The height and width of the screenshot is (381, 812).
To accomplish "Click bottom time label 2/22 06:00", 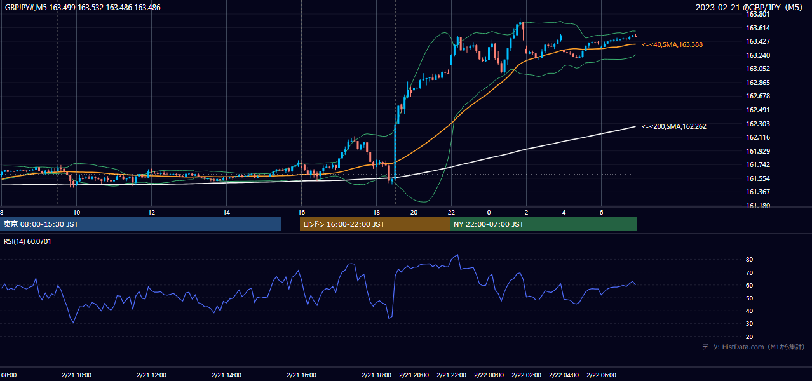I will tap(601, 375).
